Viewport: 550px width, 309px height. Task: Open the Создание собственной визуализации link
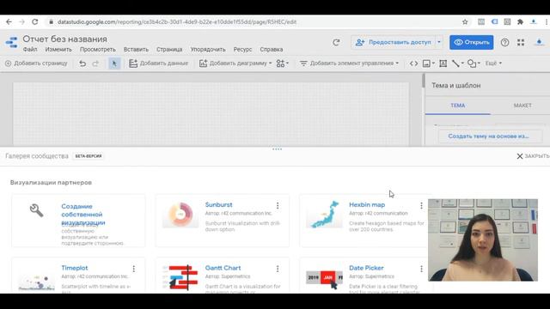pyautogui.click(x=83, y=215)
